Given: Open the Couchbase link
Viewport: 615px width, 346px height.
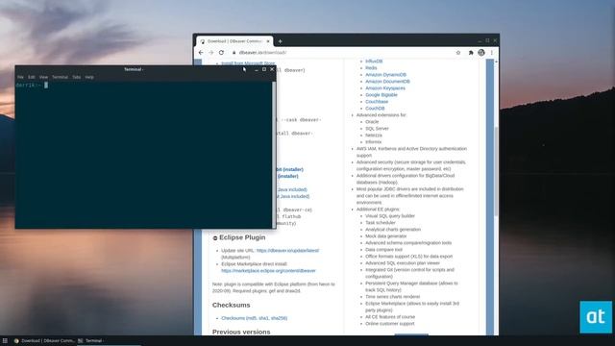Looking at the screenshot, I should [377, 102].
